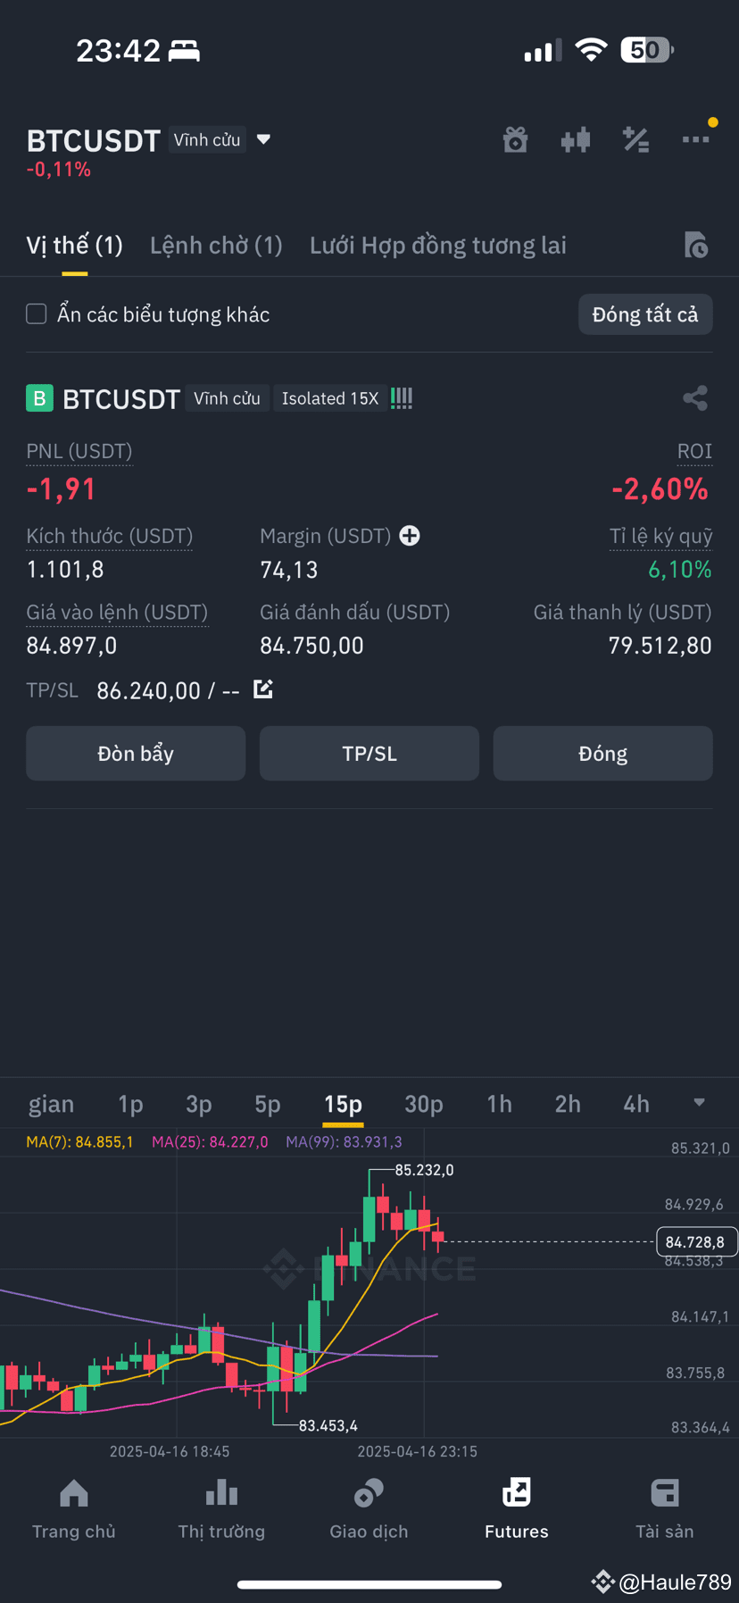Viewport: 739px width, 1603px height.
Task: Open the gift rewards icon
Action: (515, 140)
